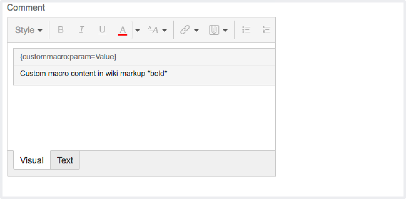Insert a numbered list
406x199 pixels.
pos(266,30)
